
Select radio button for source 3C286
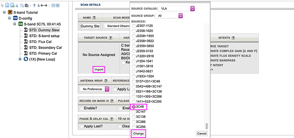[x=134, y=122]
